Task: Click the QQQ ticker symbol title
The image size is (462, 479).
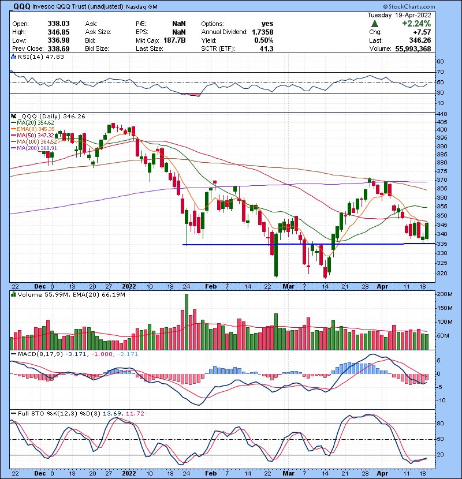Action: tap(22, 6)
